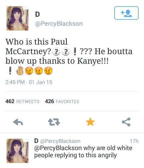View the 426 Favorites list
Screen dimensions: 144x168
click(62, 101)
